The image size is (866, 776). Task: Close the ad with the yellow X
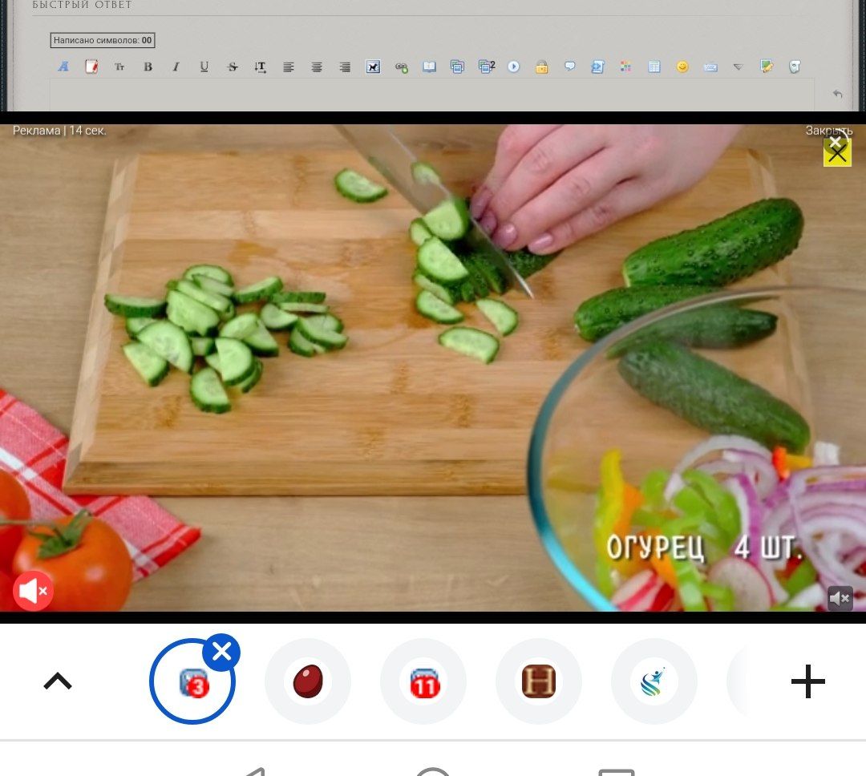tap(837, 154)
